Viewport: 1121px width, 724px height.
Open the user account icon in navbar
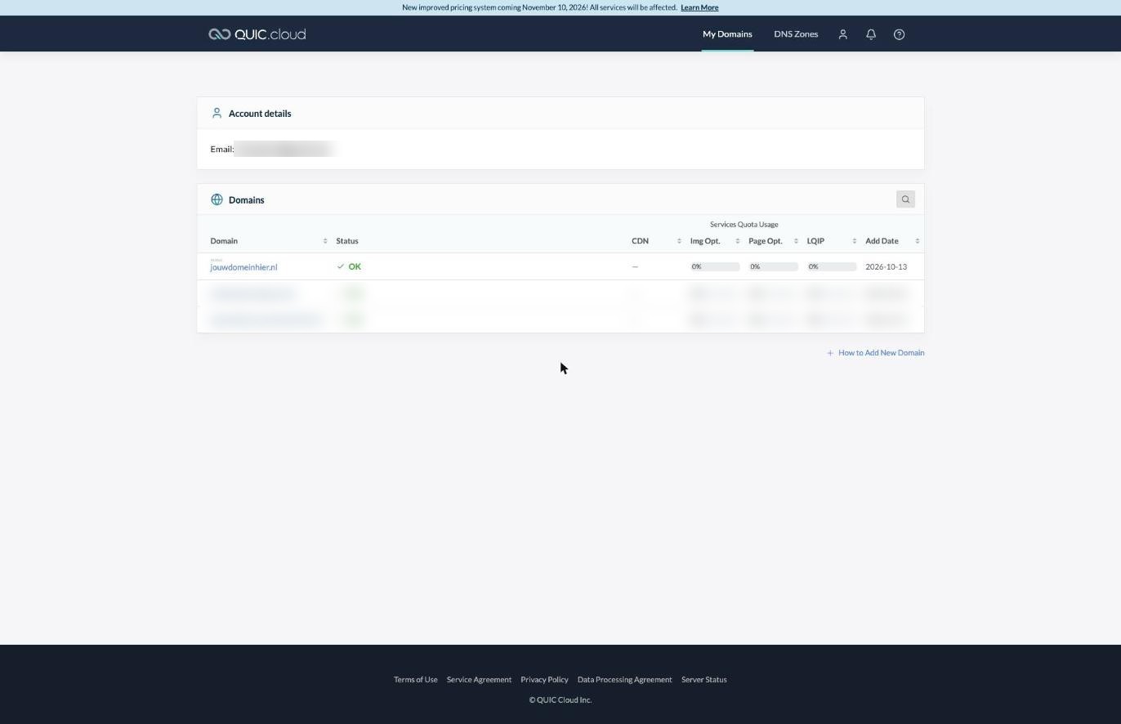point(843,34)
